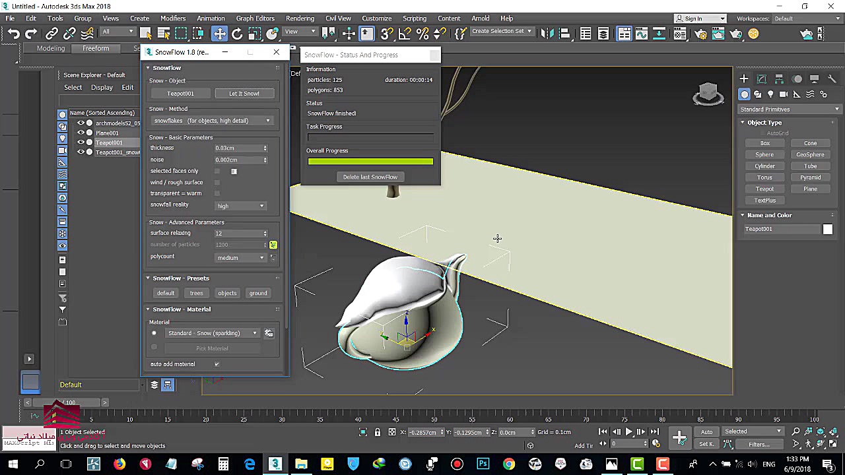Open the Snow Method snowflakes dropdown

click(x=211, y=121)
